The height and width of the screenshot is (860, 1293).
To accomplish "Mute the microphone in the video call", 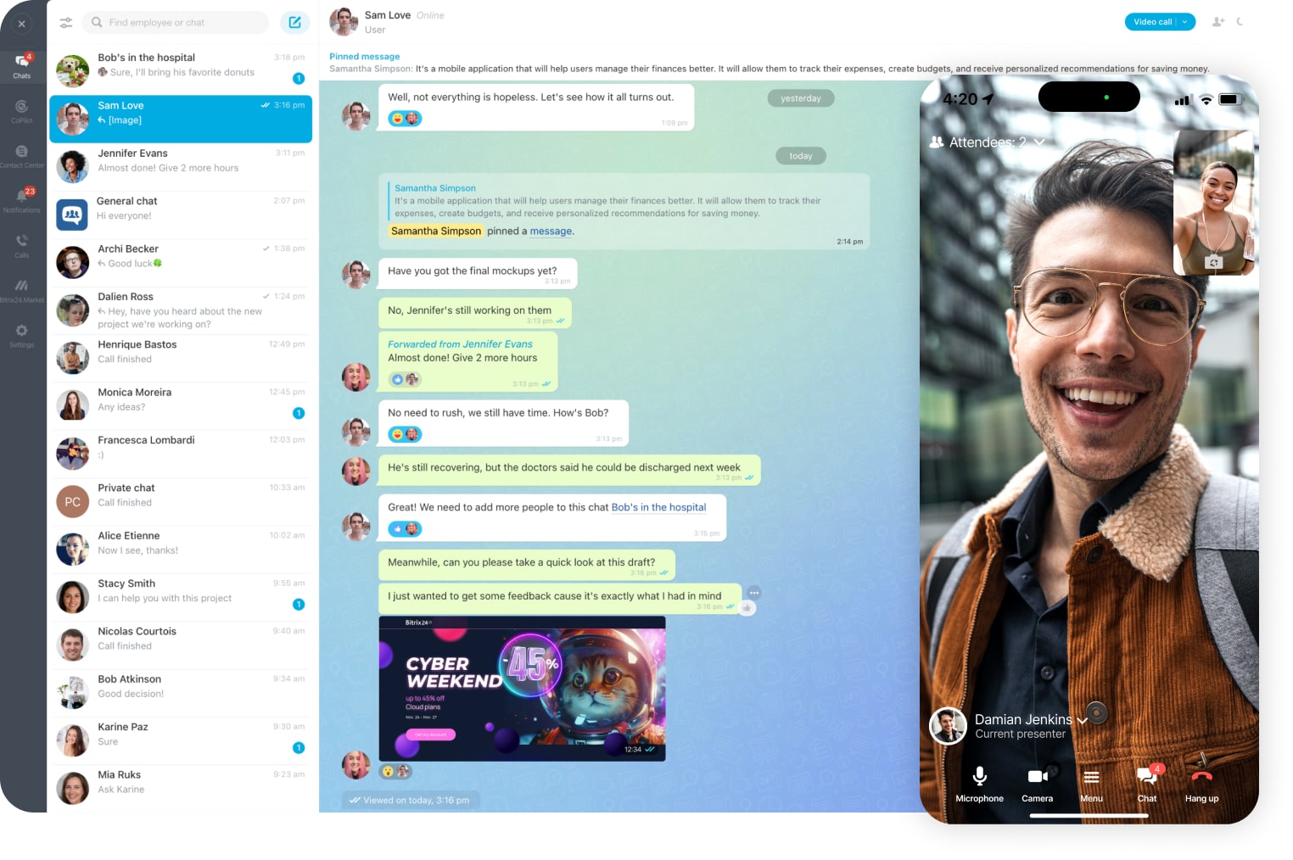I will click(980, 775).
